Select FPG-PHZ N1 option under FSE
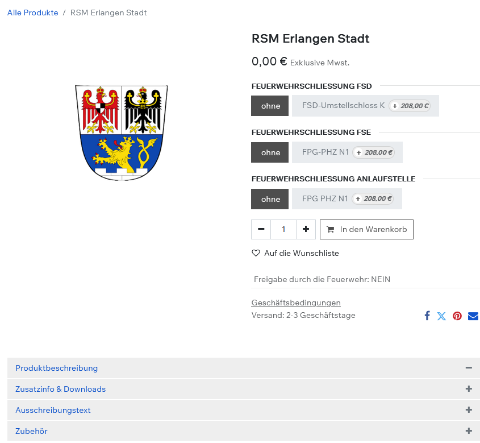 (x=347, y=152)
